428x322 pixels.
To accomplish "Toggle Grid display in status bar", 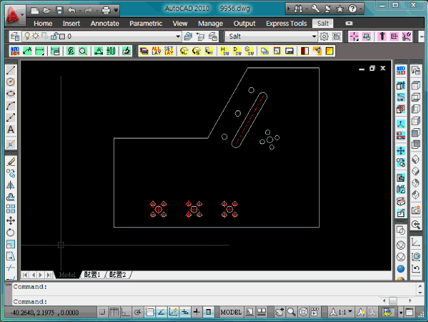I will (x=114, y=312).
